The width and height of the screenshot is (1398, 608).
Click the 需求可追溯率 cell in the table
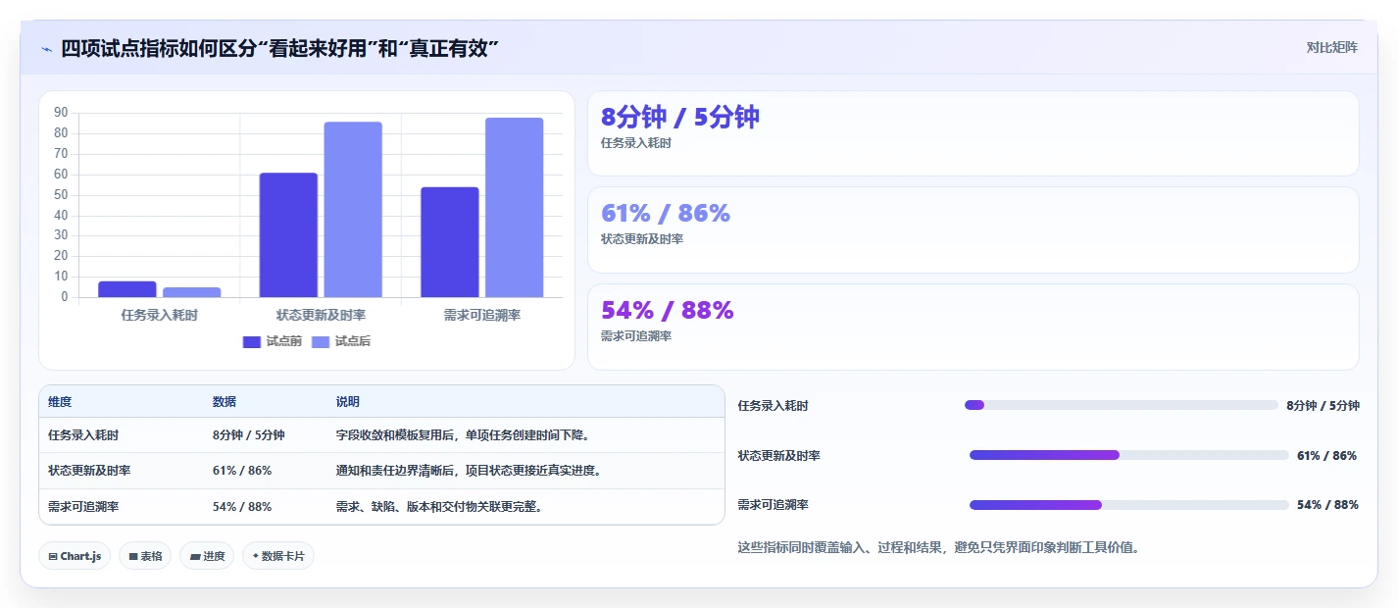click(x=83, y=507)
